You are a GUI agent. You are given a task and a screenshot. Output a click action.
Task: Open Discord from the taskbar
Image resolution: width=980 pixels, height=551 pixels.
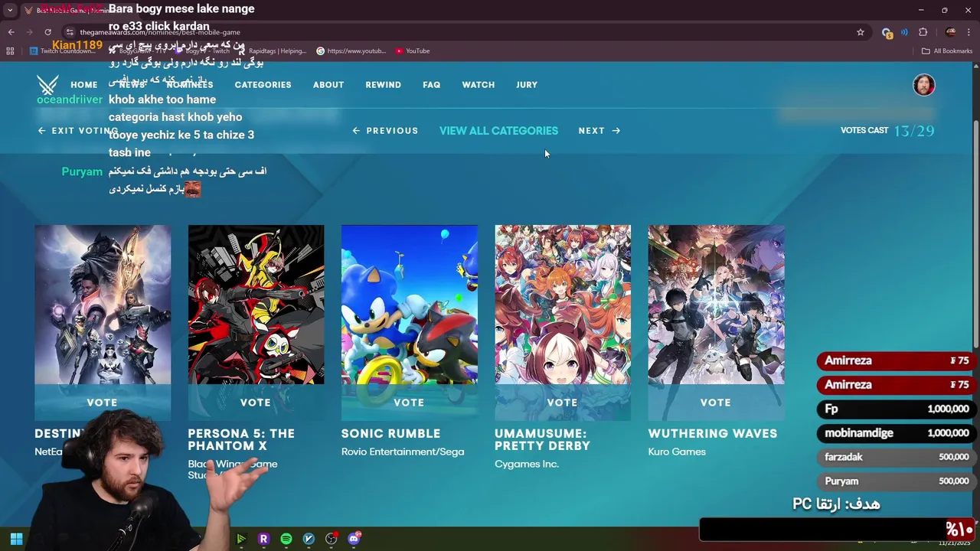tap(354, 539)
